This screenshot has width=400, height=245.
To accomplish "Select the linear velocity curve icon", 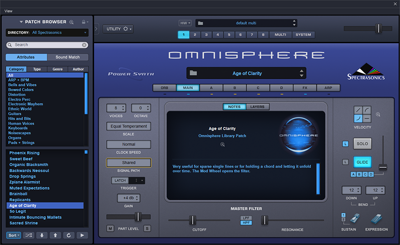I will (x=358, y=110).
